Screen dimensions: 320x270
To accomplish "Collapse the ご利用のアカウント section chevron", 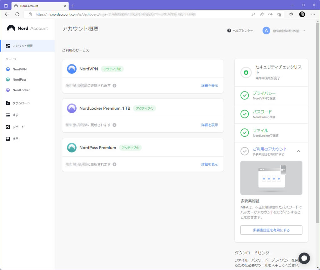I will [298, 151].
